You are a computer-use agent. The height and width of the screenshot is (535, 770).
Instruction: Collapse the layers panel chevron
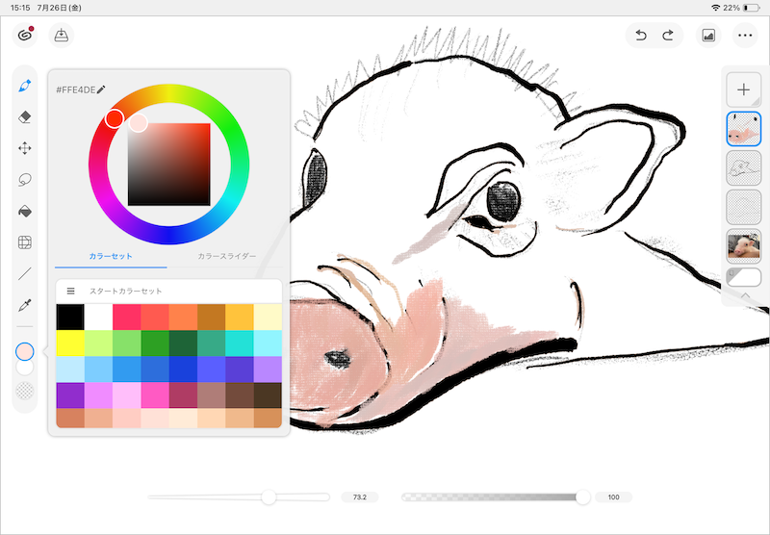click(x=745, y=295)
